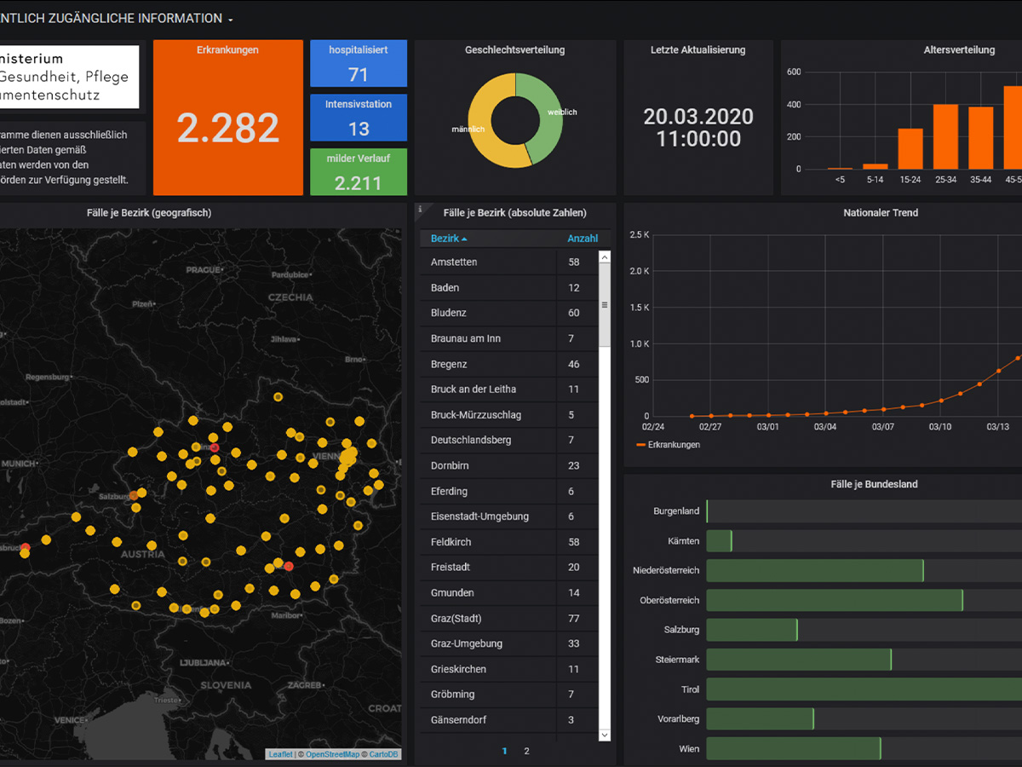The height and width of the screenshot is (767, 1022).
Task: Open the dashboard title dropdown caret
Action: (x=231, y=20)
